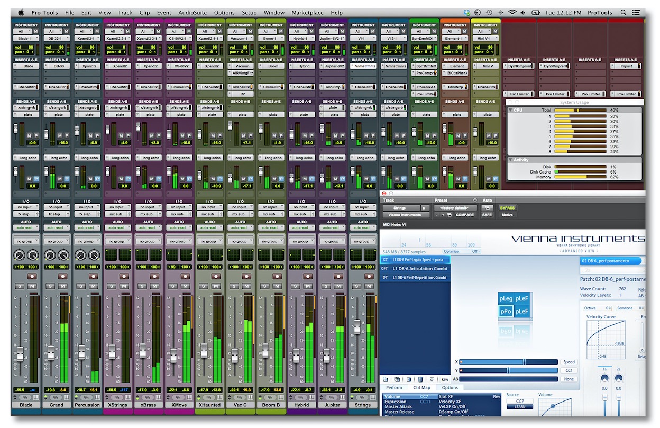Click the Vienna Instruments plug-in selector button
The image size is (660, 428).
407,215
